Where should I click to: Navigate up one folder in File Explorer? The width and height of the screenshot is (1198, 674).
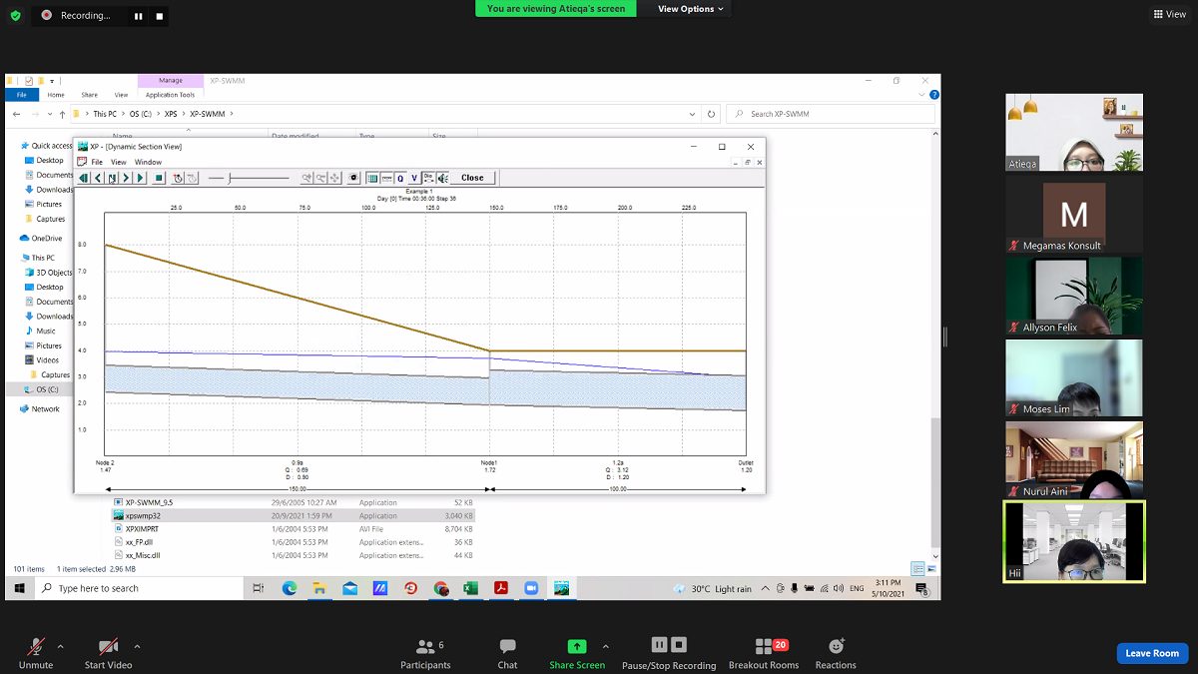click(x=62, y=114)
